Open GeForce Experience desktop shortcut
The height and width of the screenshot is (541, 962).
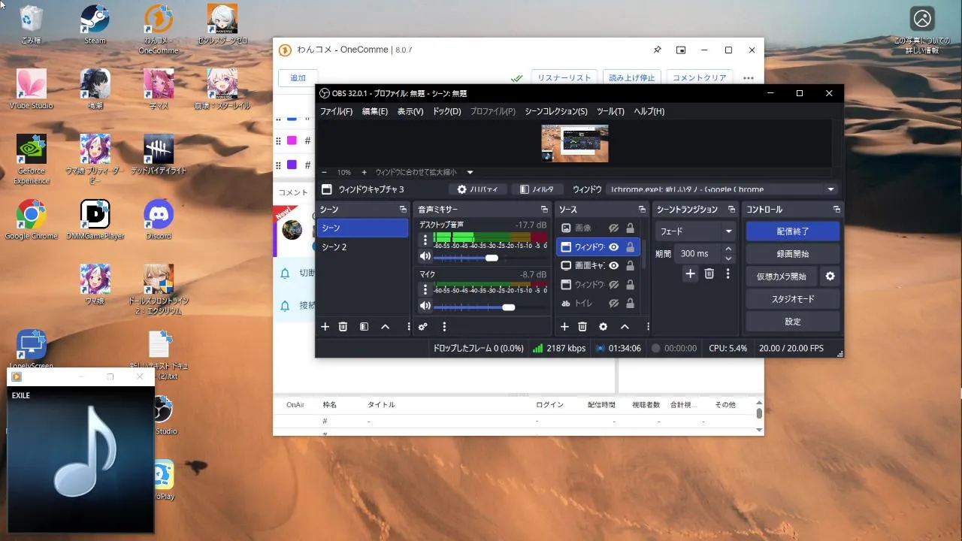(x=32, y=159)
